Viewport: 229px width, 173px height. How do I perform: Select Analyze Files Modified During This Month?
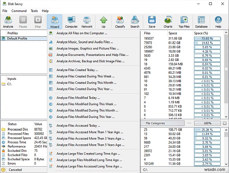pyautogui.click(x=94, y=110)
